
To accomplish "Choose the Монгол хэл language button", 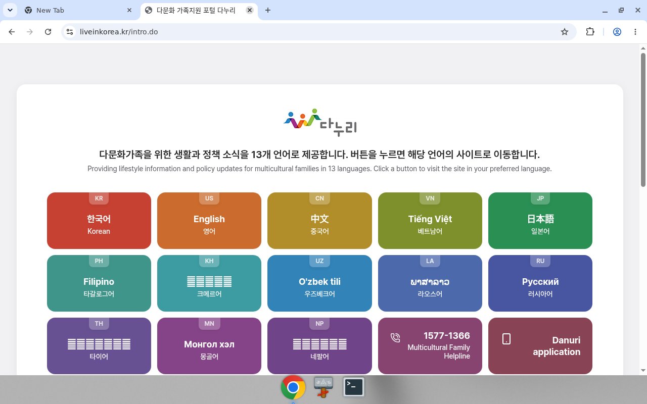I will (209, 346).
